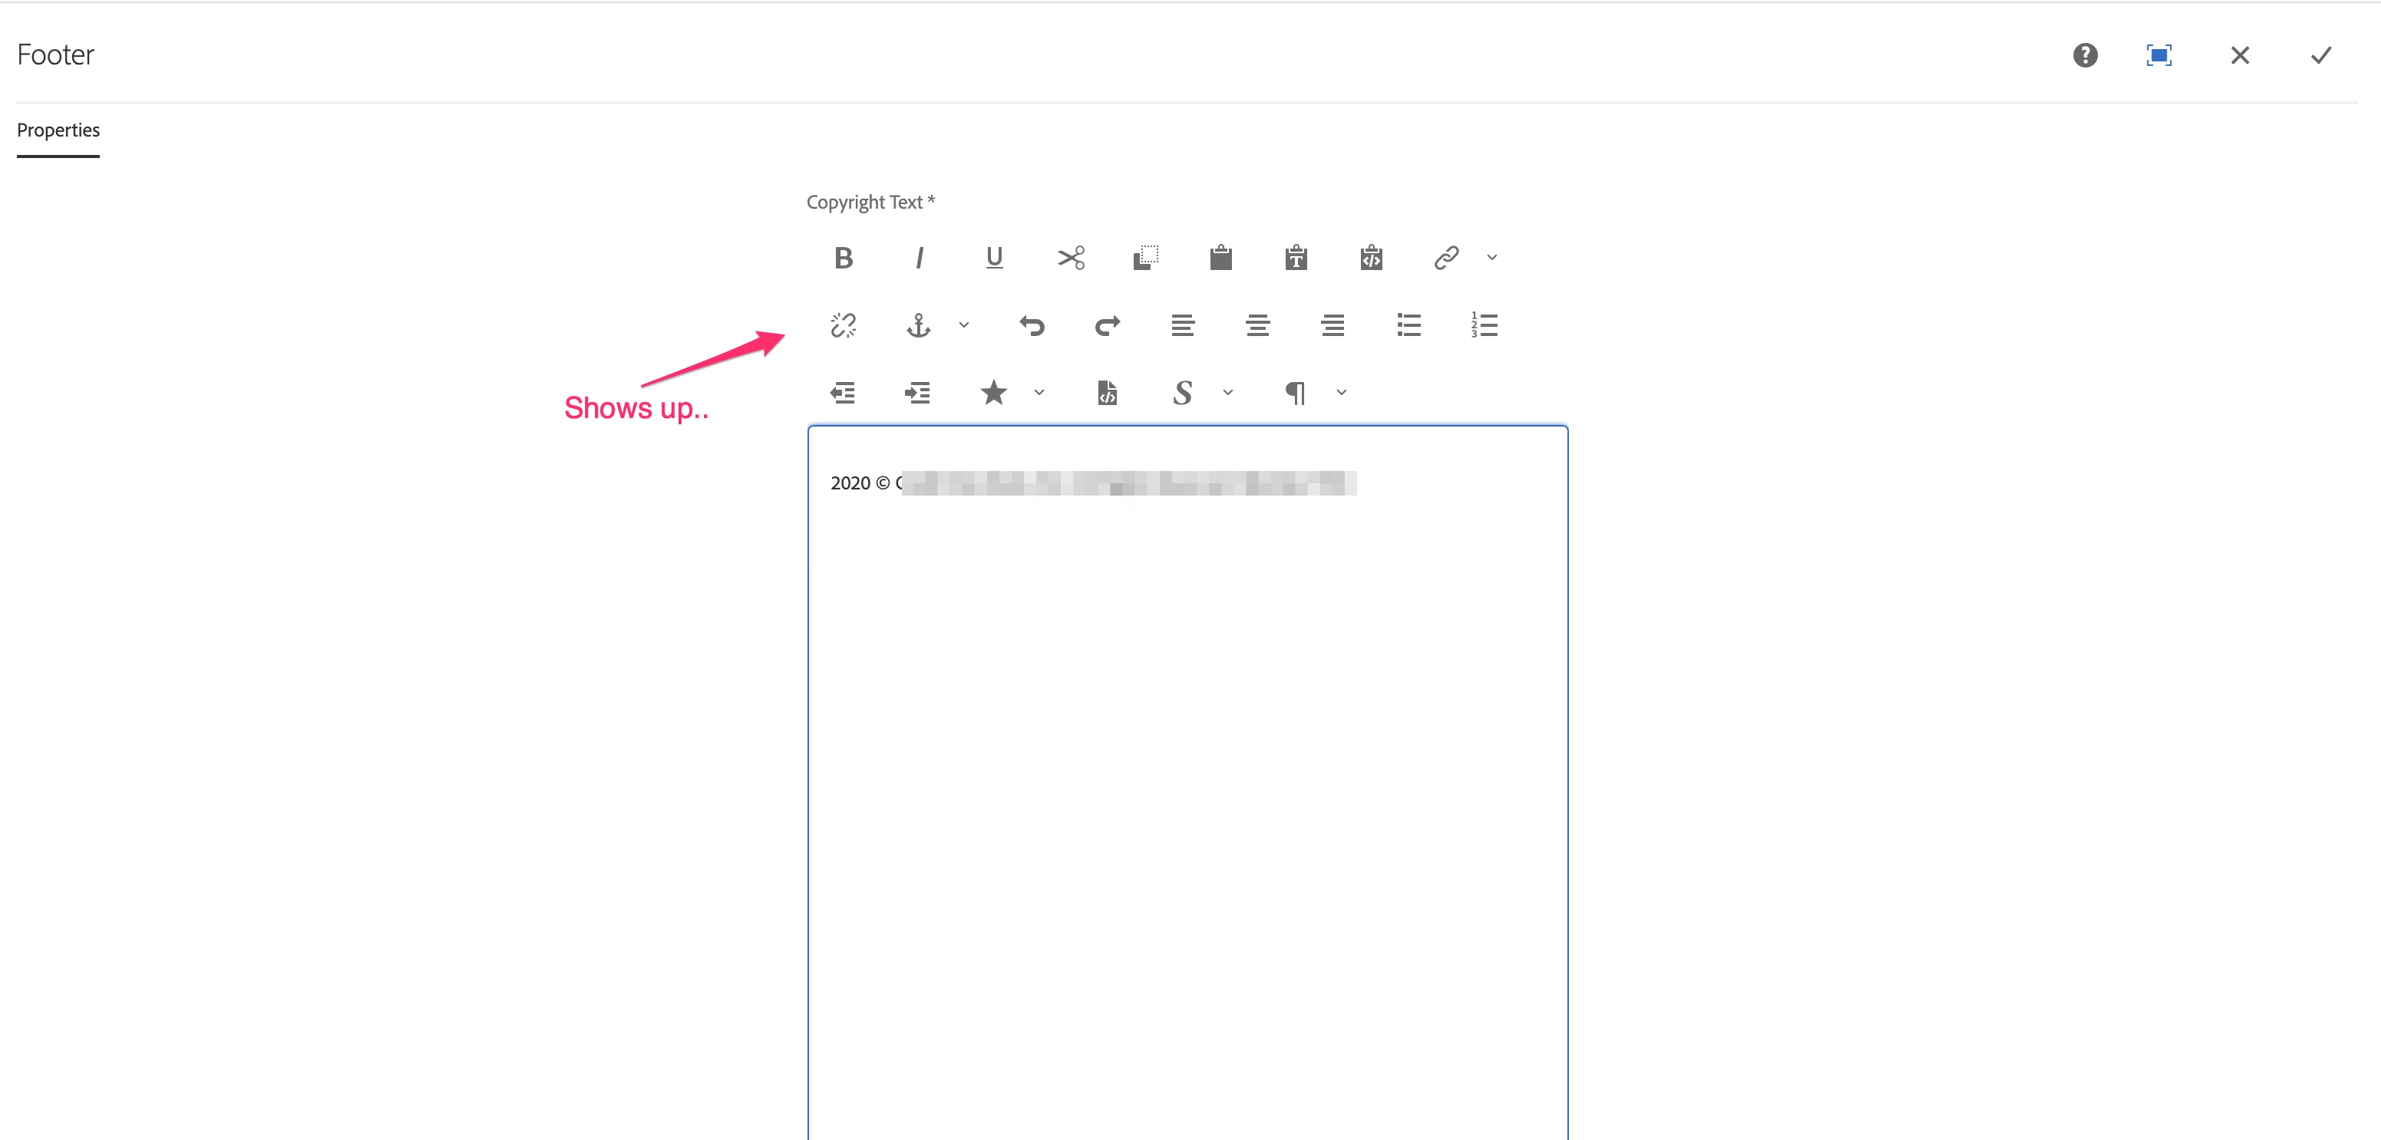
Task: Open the Properties tab
Action: (58, 130)
